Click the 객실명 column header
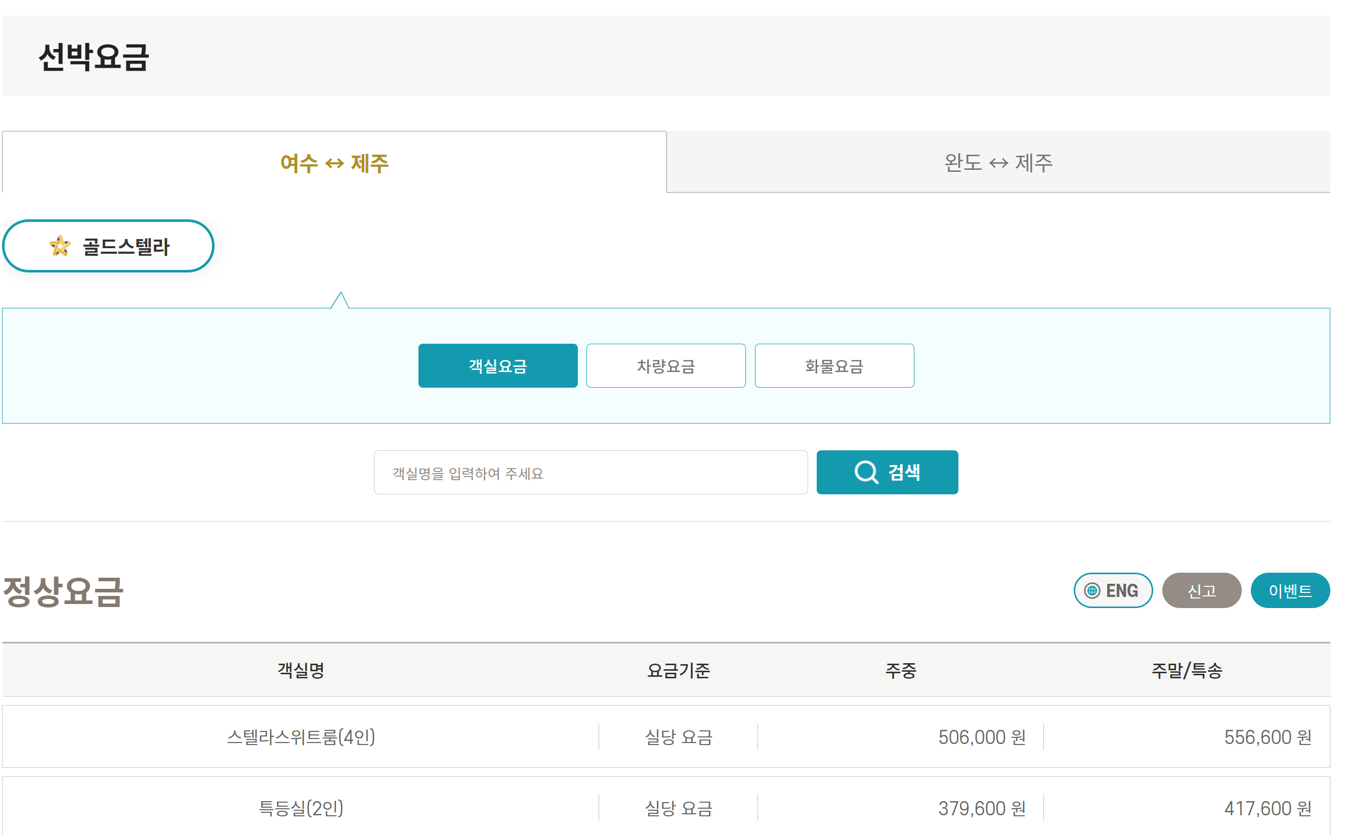1346x835 pixels. pyautogui.click(x=301, y=670)
